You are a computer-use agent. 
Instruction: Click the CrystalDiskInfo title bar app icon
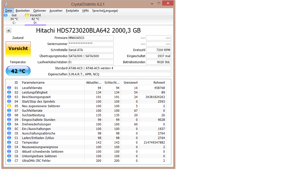6,4
